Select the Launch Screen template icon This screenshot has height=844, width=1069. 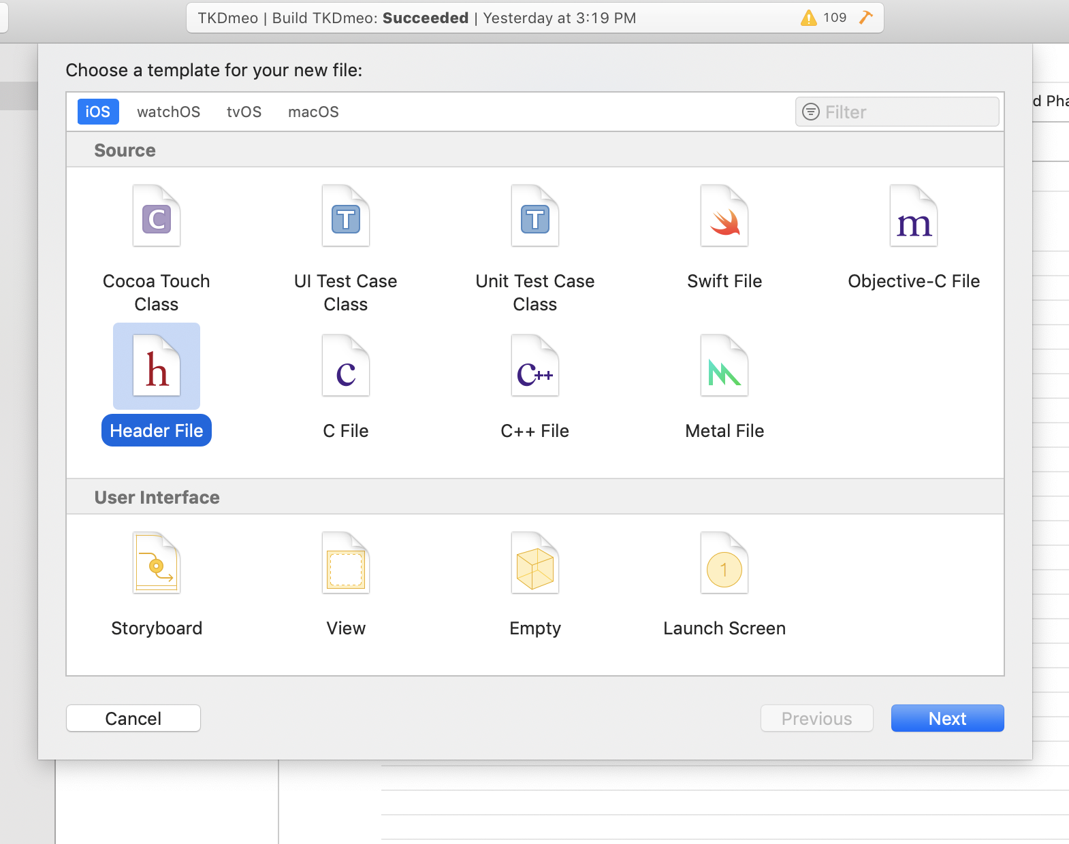click(724, 563)
